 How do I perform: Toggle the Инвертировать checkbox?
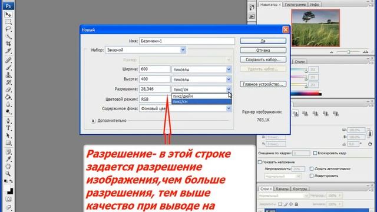point(312,176)
